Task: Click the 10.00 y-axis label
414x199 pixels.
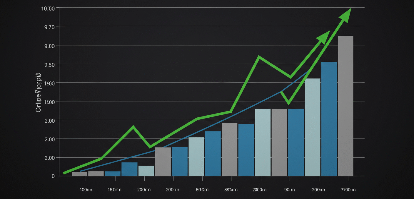Action: (x=48, y=8)
